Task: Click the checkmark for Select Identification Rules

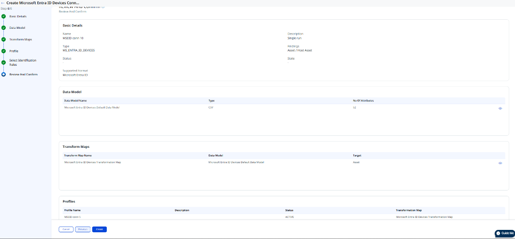Action: tap(3, 62)
